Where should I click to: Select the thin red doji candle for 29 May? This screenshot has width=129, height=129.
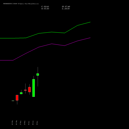click(x=25, y=90)
